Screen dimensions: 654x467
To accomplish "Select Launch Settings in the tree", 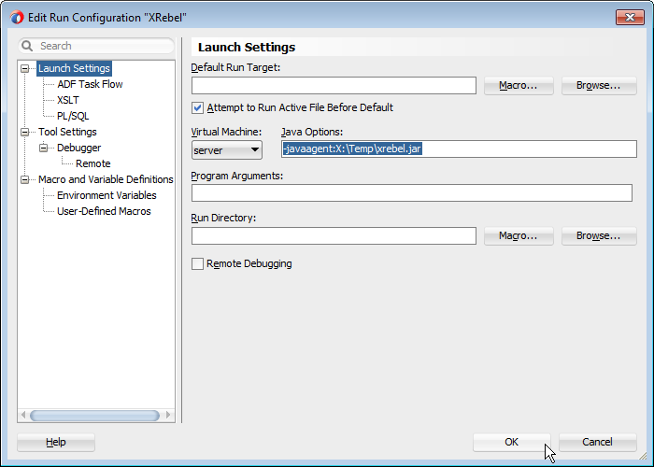I will [74, 68].
